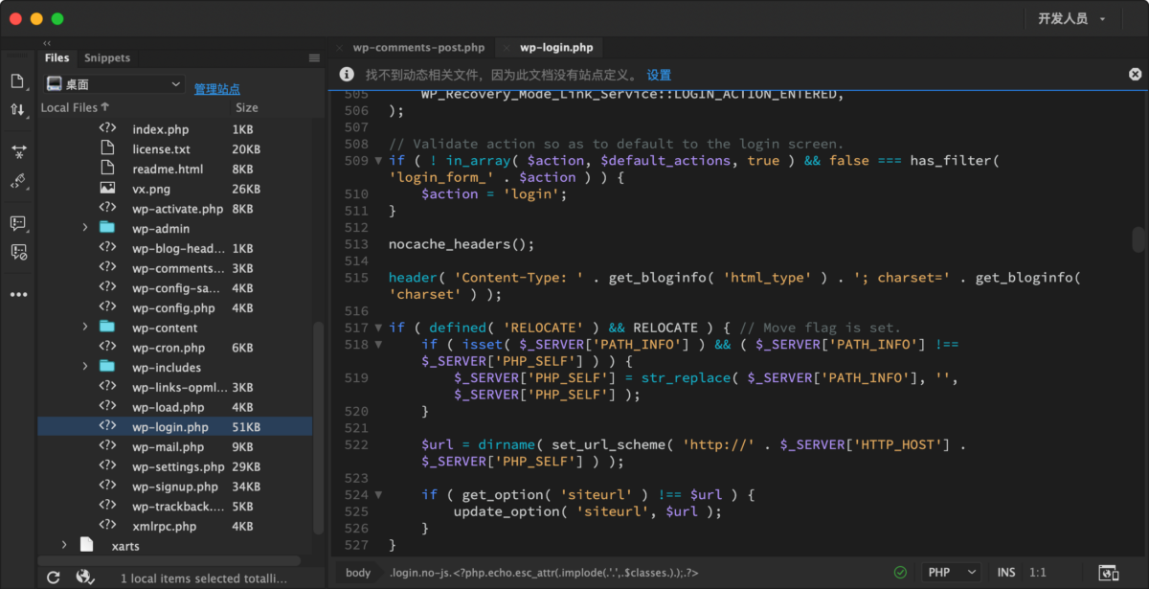Screen dimensions: 1149x589
Task: Click the PHP icon beside xmlrpc.php
Action: [x=108, y=526]
